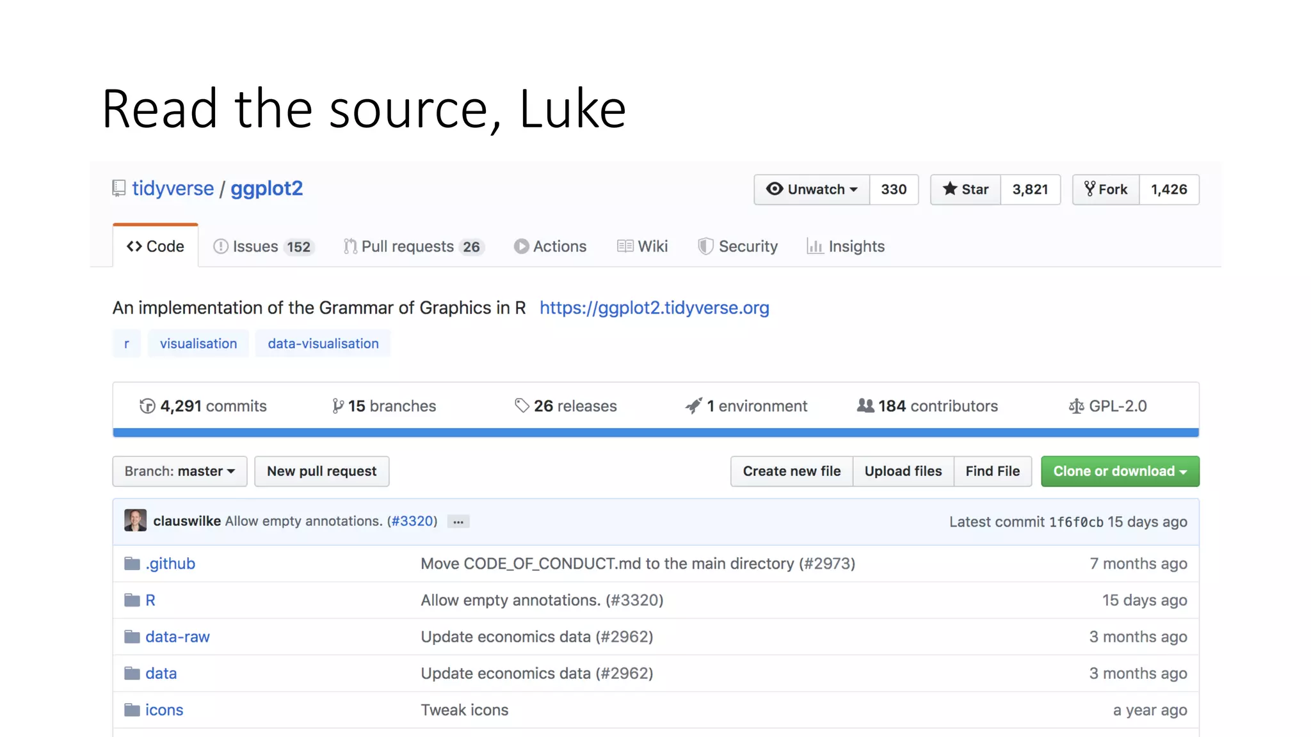Click the releases tag icon
1311x737 pixels.
pos(522,406)
